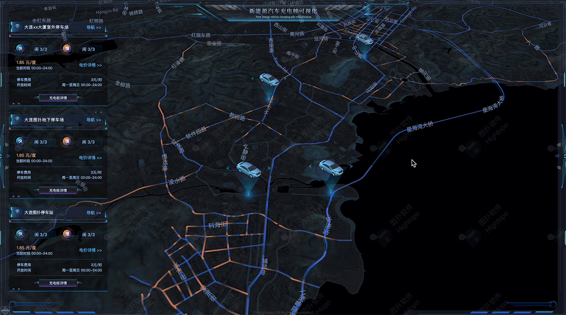Click the car marker beside Xinan Rd
The image size is (566, 315).
point(269,79)
